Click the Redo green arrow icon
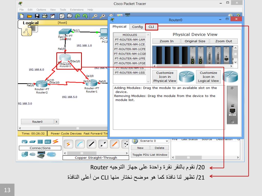This screenshot has width=262, height=196. click(x=85, y=16)
